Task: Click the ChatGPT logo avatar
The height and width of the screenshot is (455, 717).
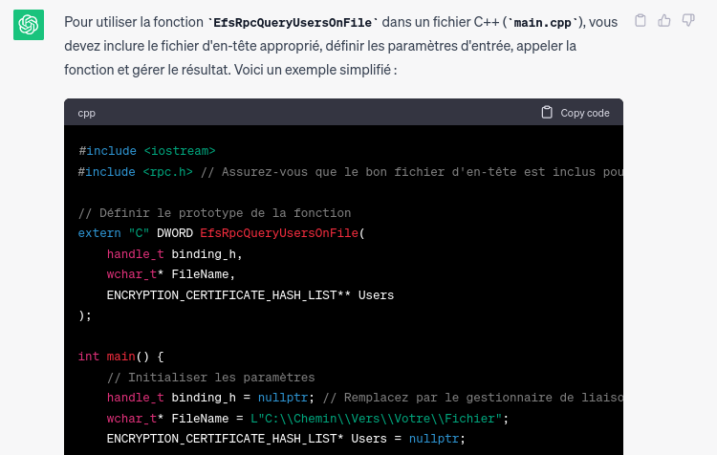Action: pos(29,25)
